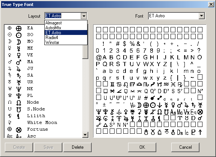Click into the Layout field showing ET Astro
216x157 pixels.
pos(63,16)
